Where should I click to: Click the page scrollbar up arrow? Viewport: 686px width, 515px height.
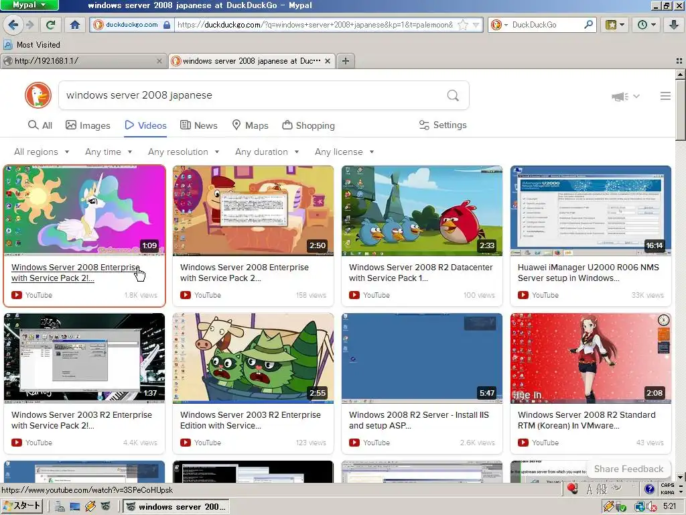pyautogui.click(x=680, y=74)
